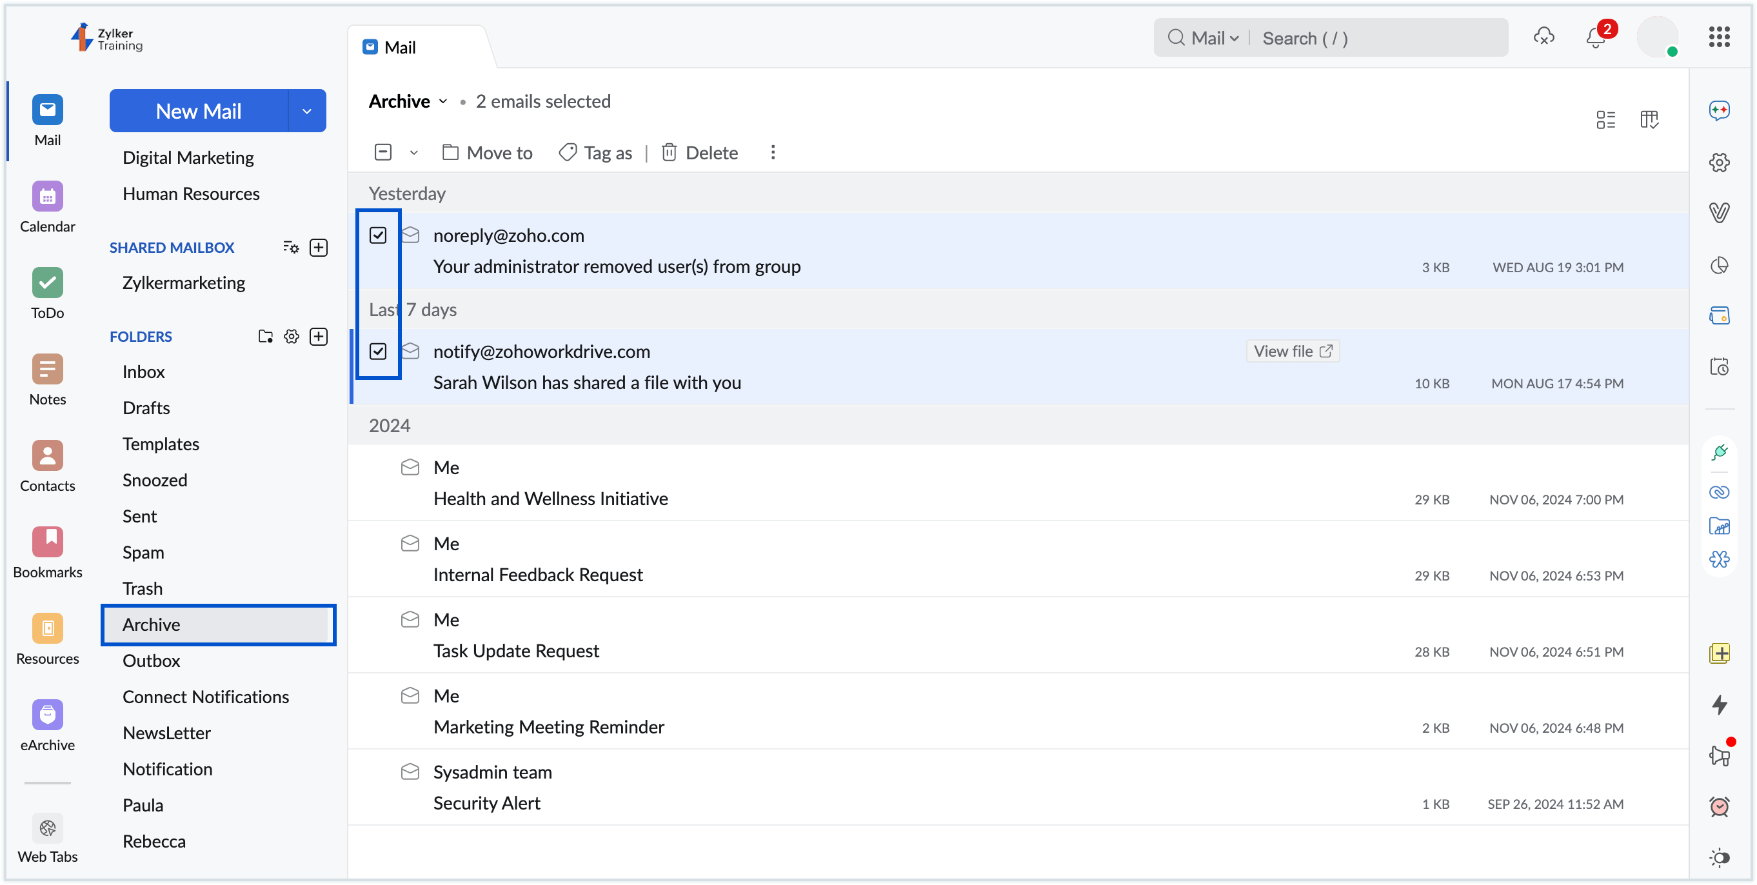Viewport: 1757px width, 885px height.
Task: Open the Drafts folder
Action: tap(146, 408)
